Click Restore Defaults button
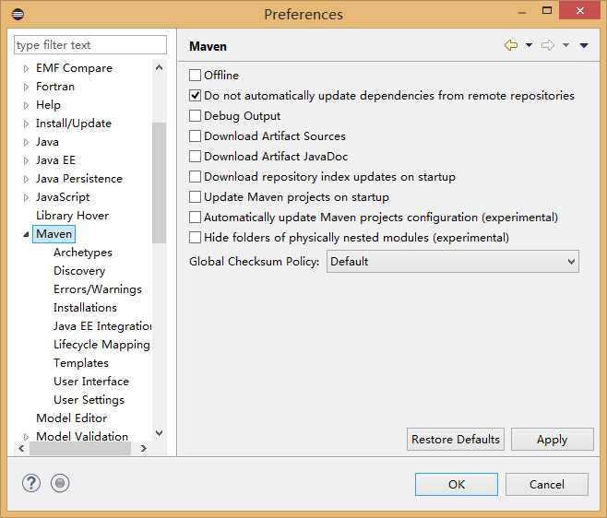 [x=456, y=440]
